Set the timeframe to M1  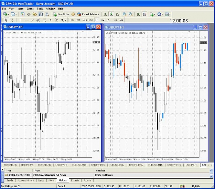[72, 20]
